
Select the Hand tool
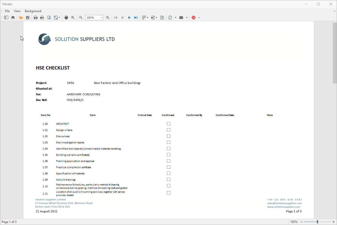66,18
